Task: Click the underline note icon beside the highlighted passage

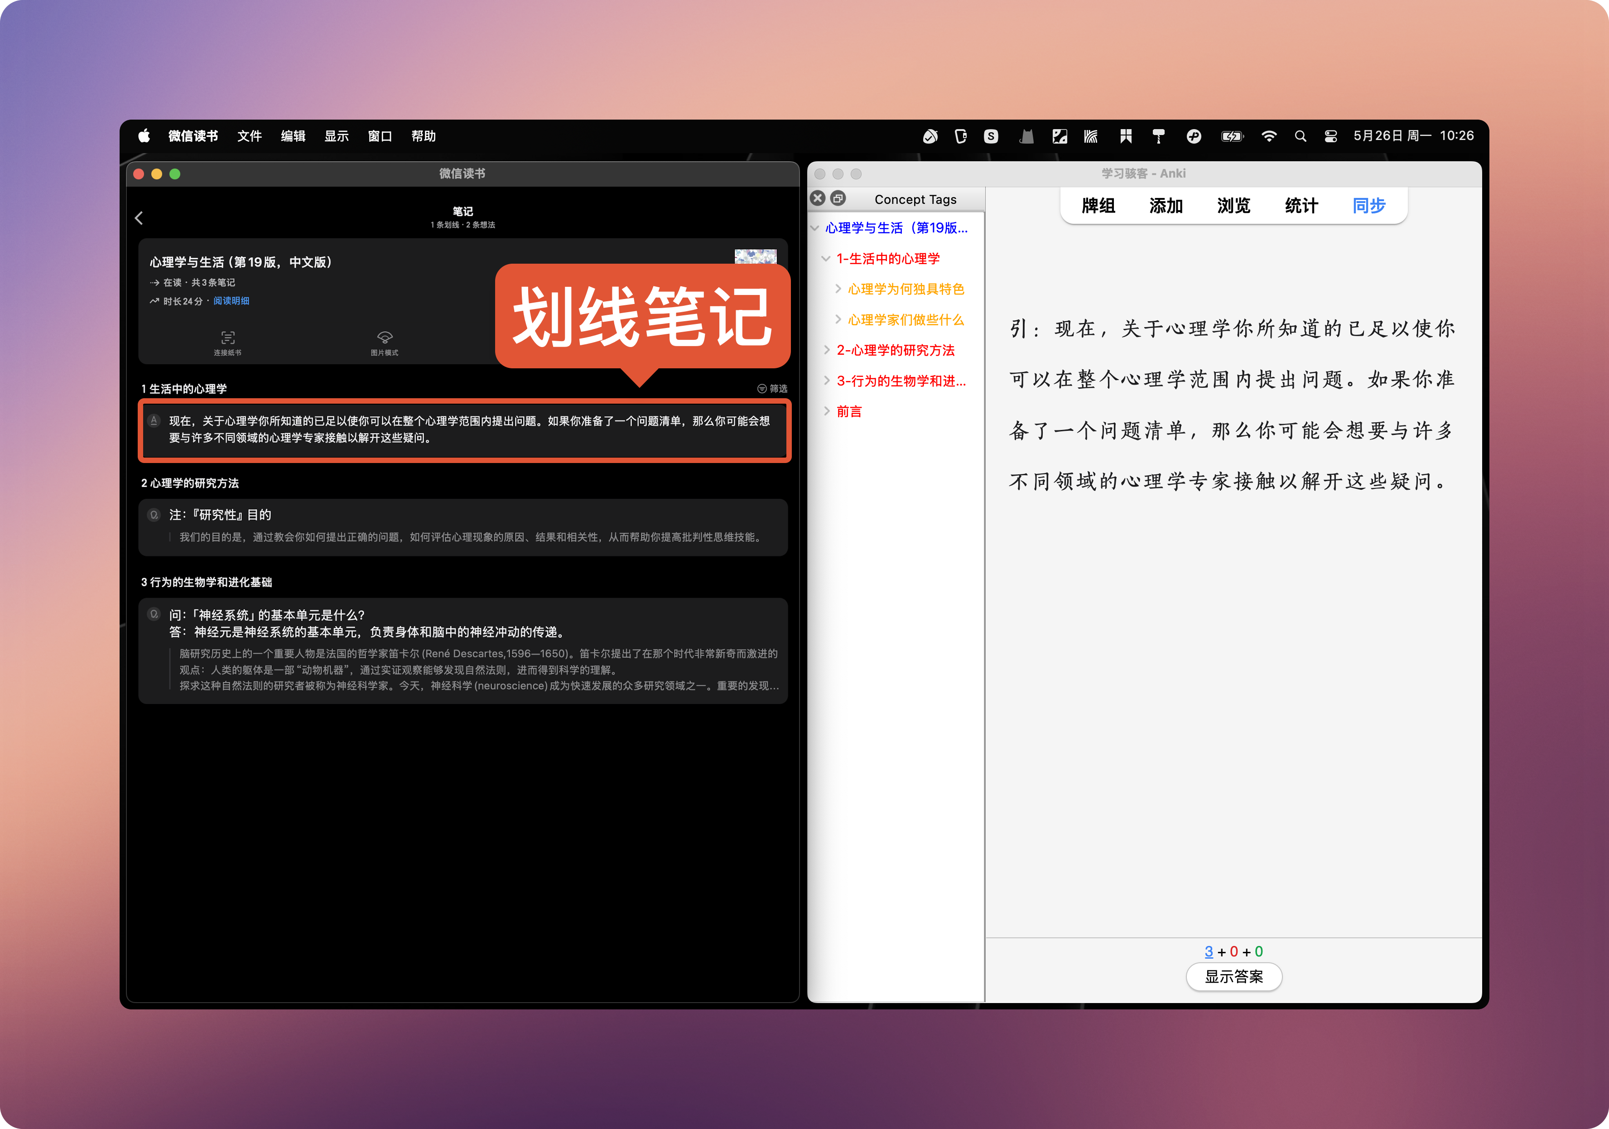Action: (154, 420)
